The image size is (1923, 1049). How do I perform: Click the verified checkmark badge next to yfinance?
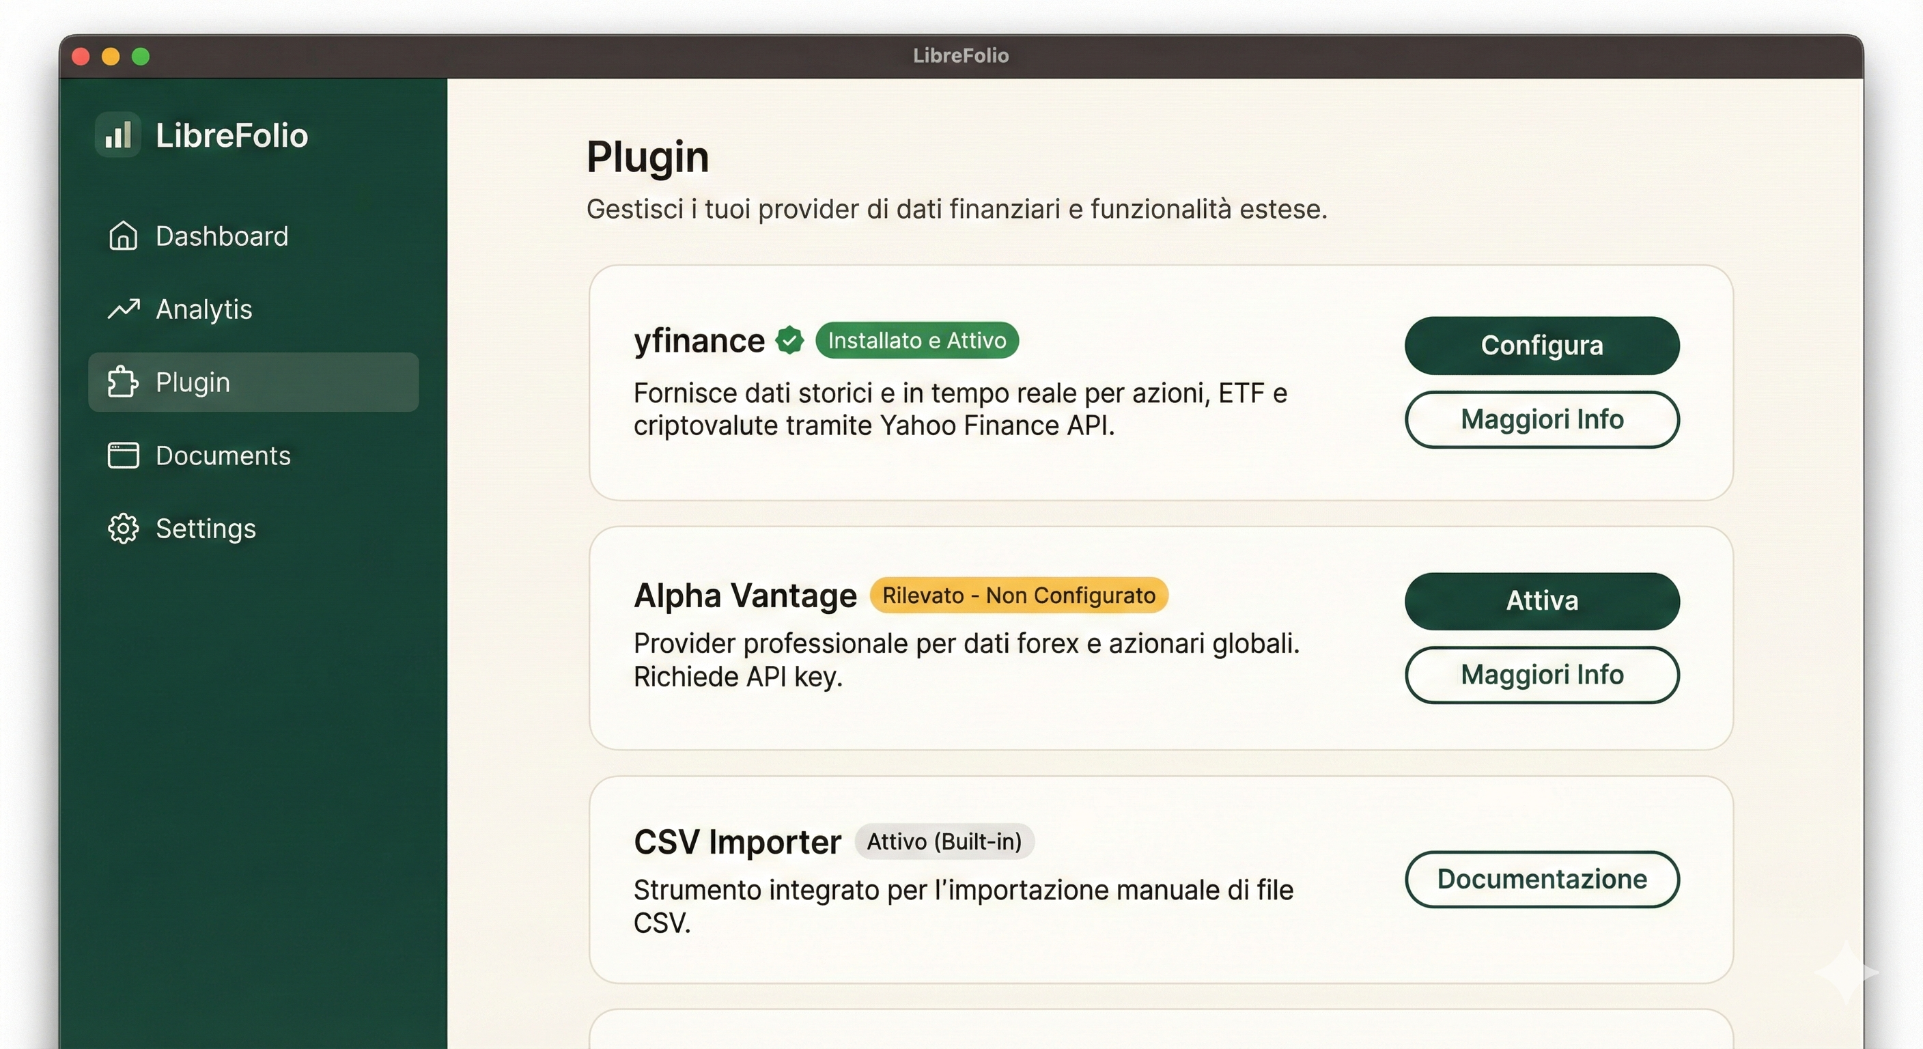point(789,339)
